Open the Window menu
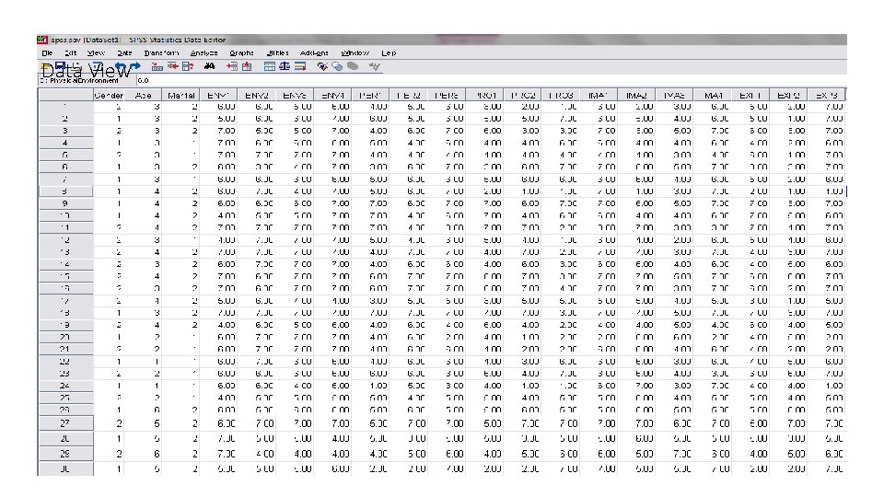 [x=355, y=53]
